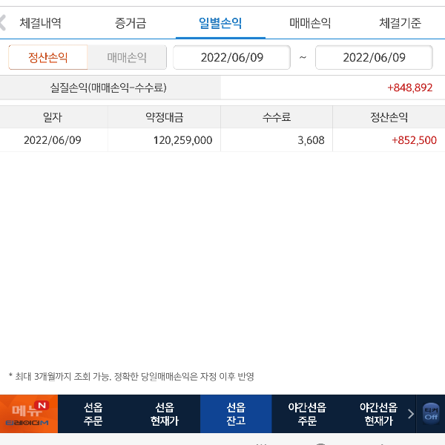Open 선옵 주문 from bottom bar

point(93,414)
